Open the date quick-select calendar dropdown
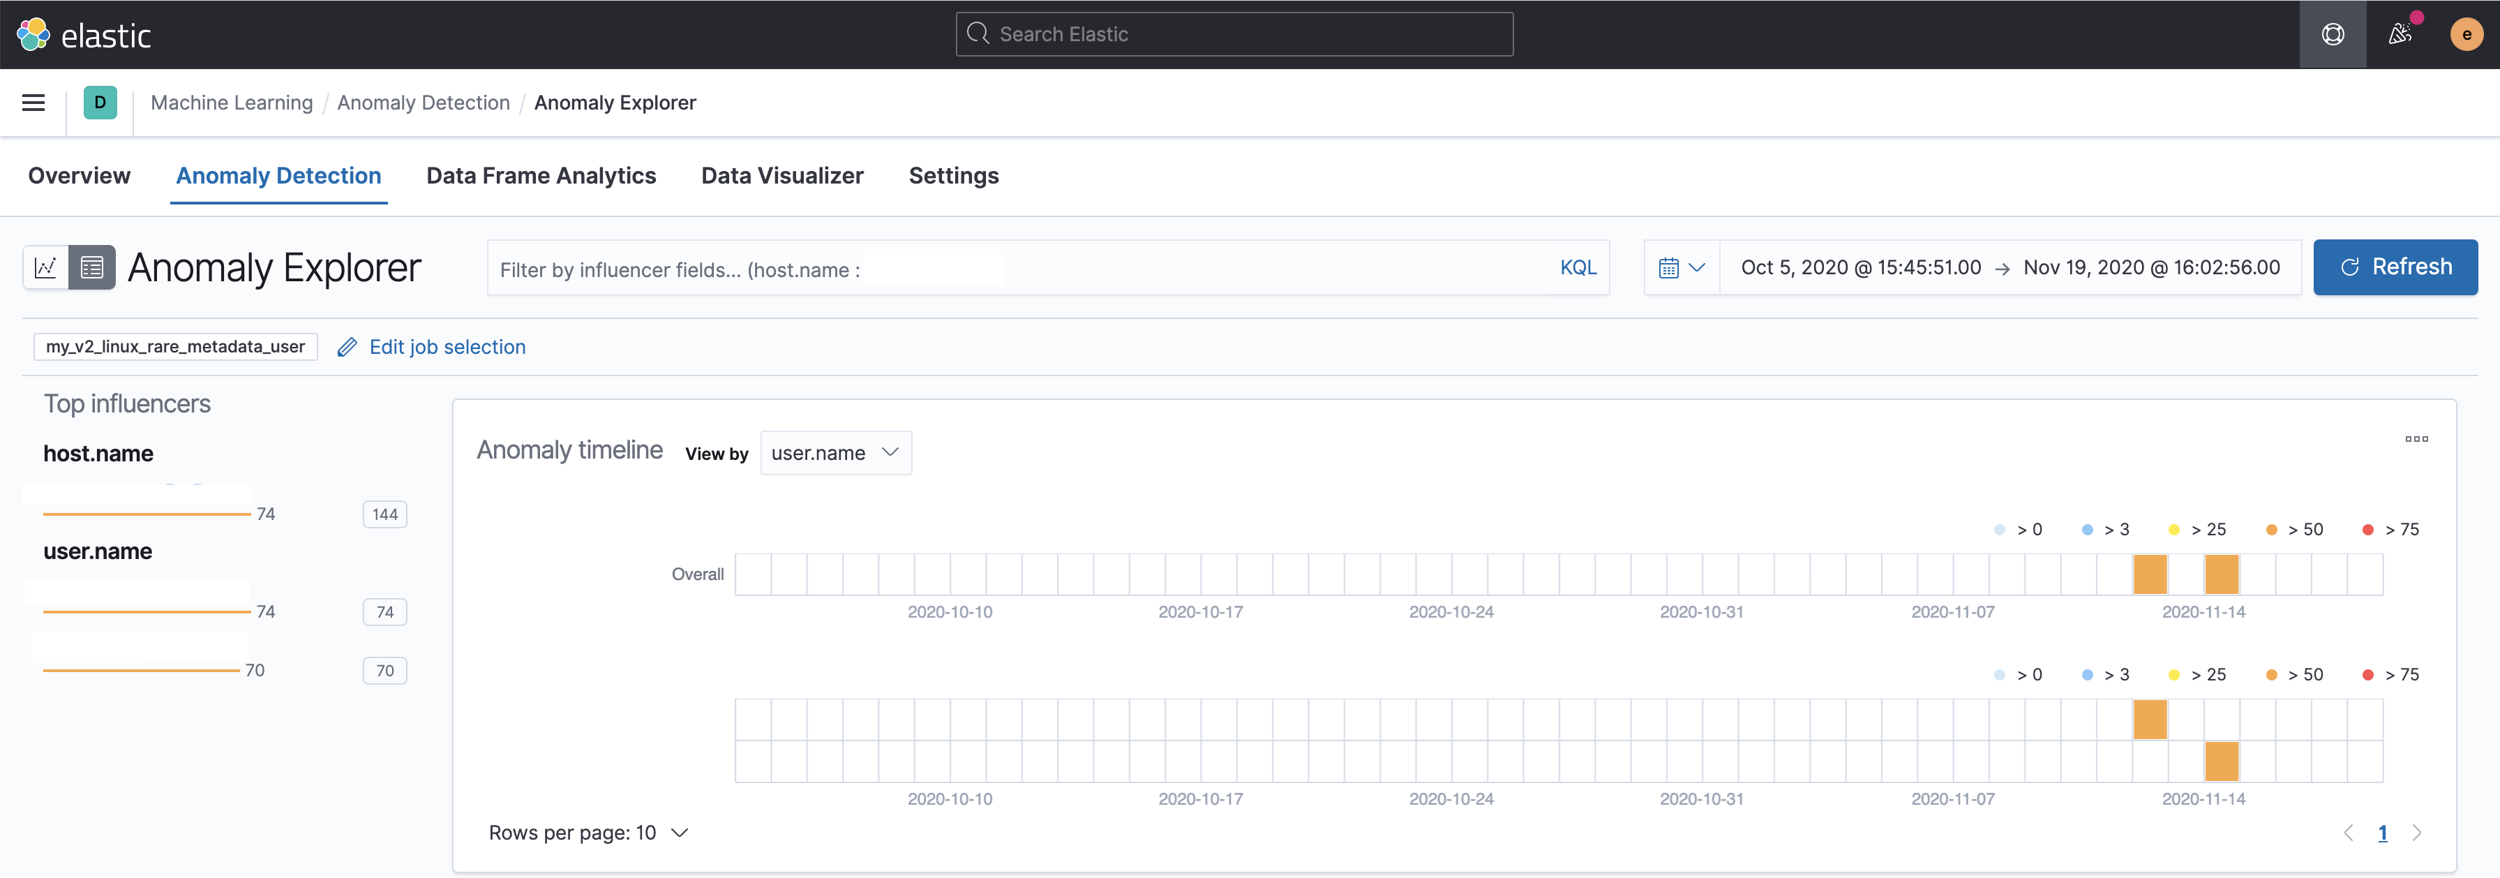 click(x=1681, y=268)
